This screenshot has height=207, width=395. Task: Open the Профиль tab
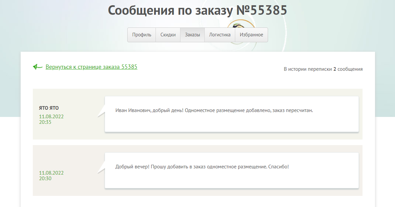[x=141, y=35]
